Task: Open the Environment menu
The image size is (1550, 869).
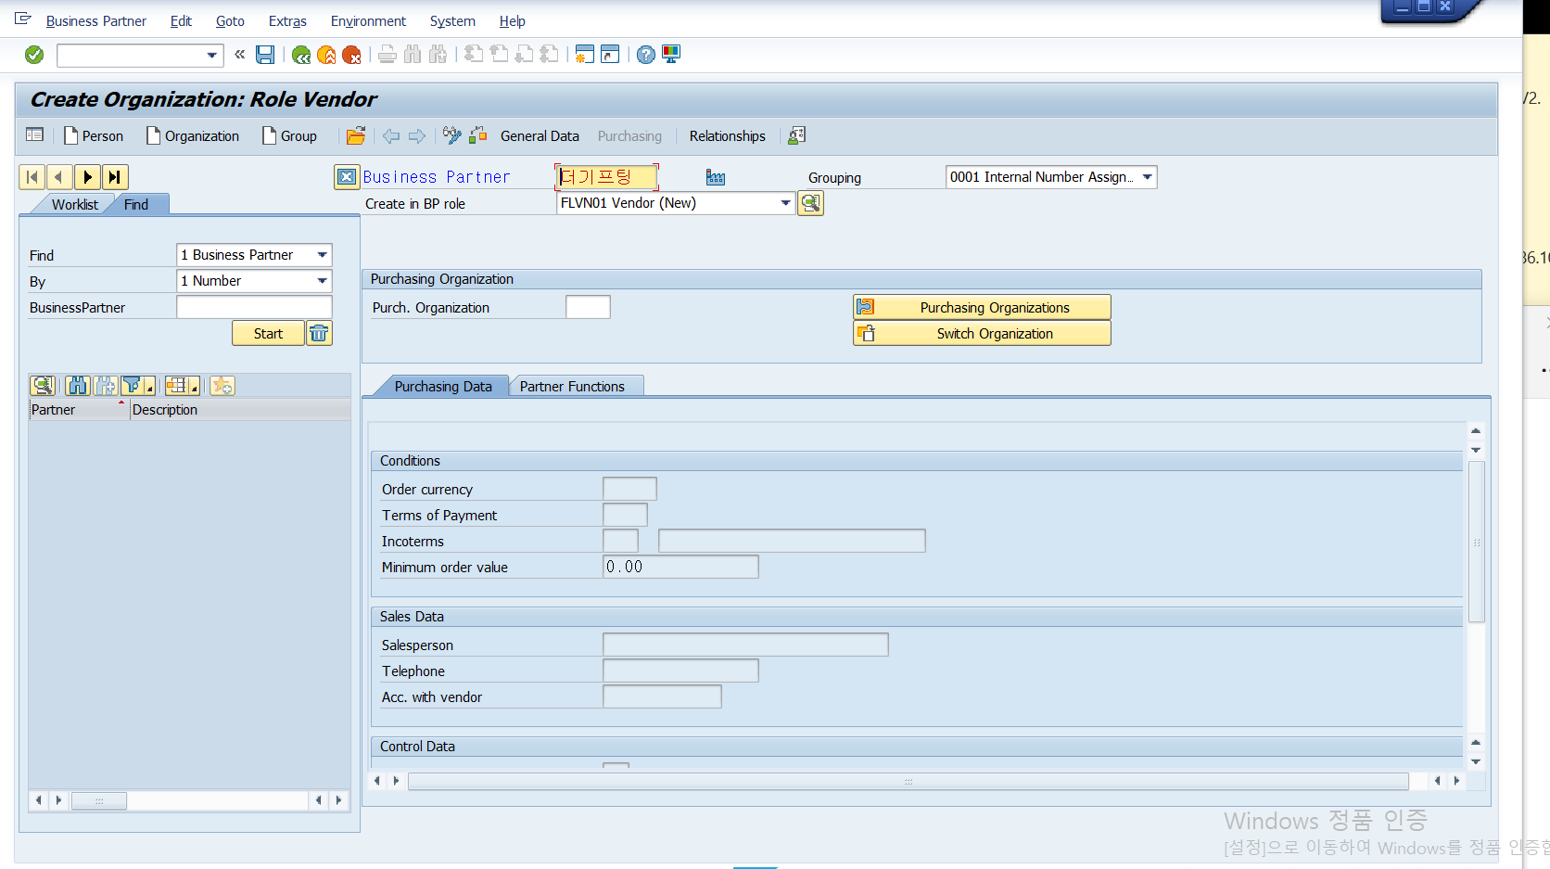Action: pyautogui.click(x=368, y=20)
